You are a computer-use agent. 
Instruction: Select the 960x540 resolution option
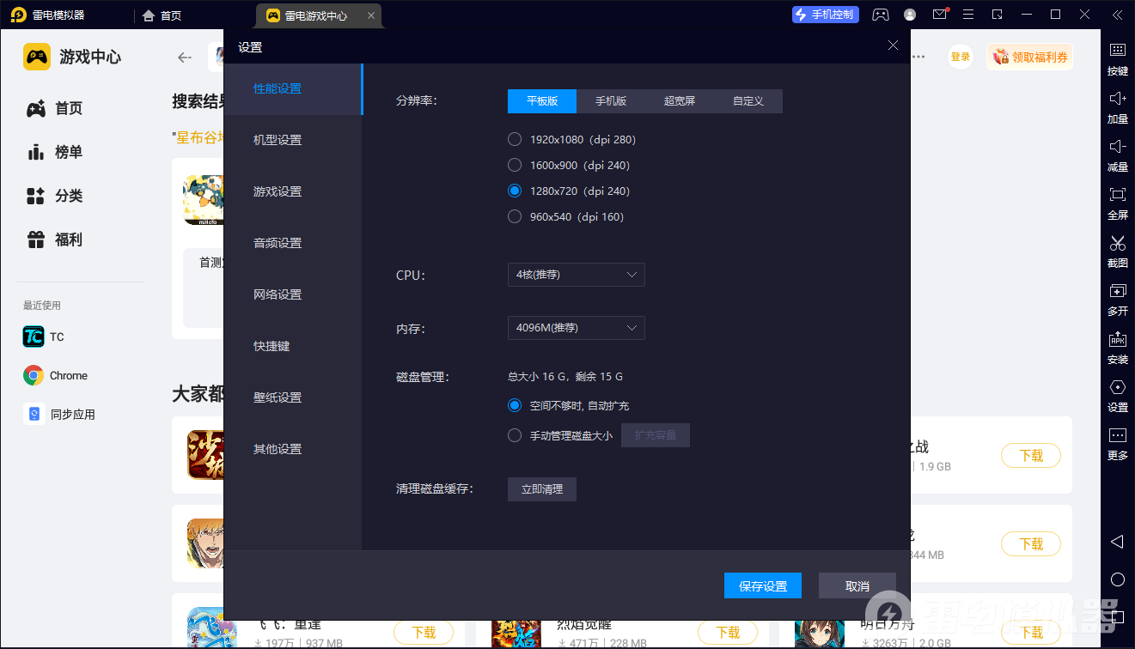point(514,216)
